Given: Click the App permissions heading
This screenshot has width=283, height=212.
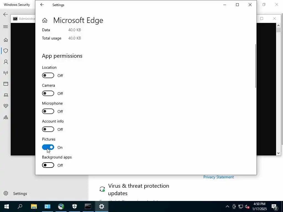Looking at the screenshot, I should pyautogui.click(x=62, y=56).
